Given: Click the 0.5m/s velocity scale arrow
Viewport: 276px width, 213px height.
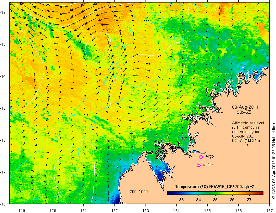Looking at the screenshot, I should click(242, 145).
